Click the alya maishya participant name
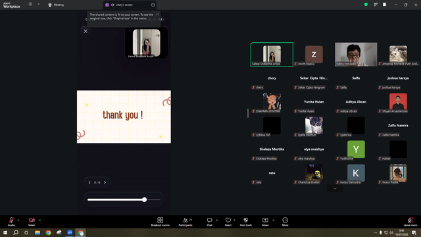The image size is (421, 237). point(314,149)
